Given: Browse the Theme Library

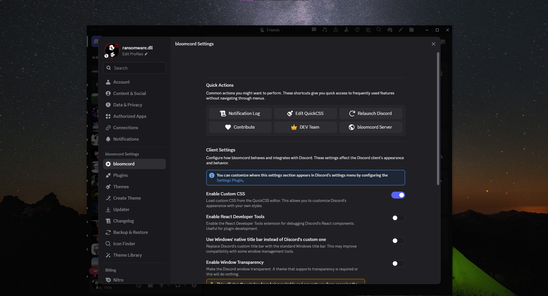Looking at the screenshot, I should tap(134, 255).
